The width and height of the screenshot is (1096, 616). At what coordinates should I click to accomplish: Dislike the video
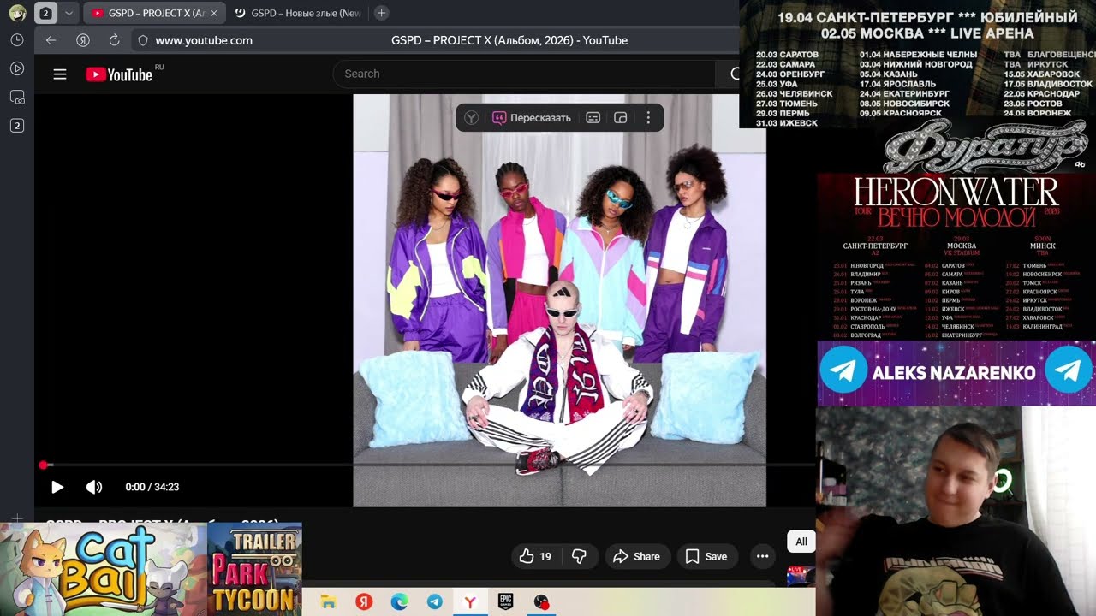[579, 556]
